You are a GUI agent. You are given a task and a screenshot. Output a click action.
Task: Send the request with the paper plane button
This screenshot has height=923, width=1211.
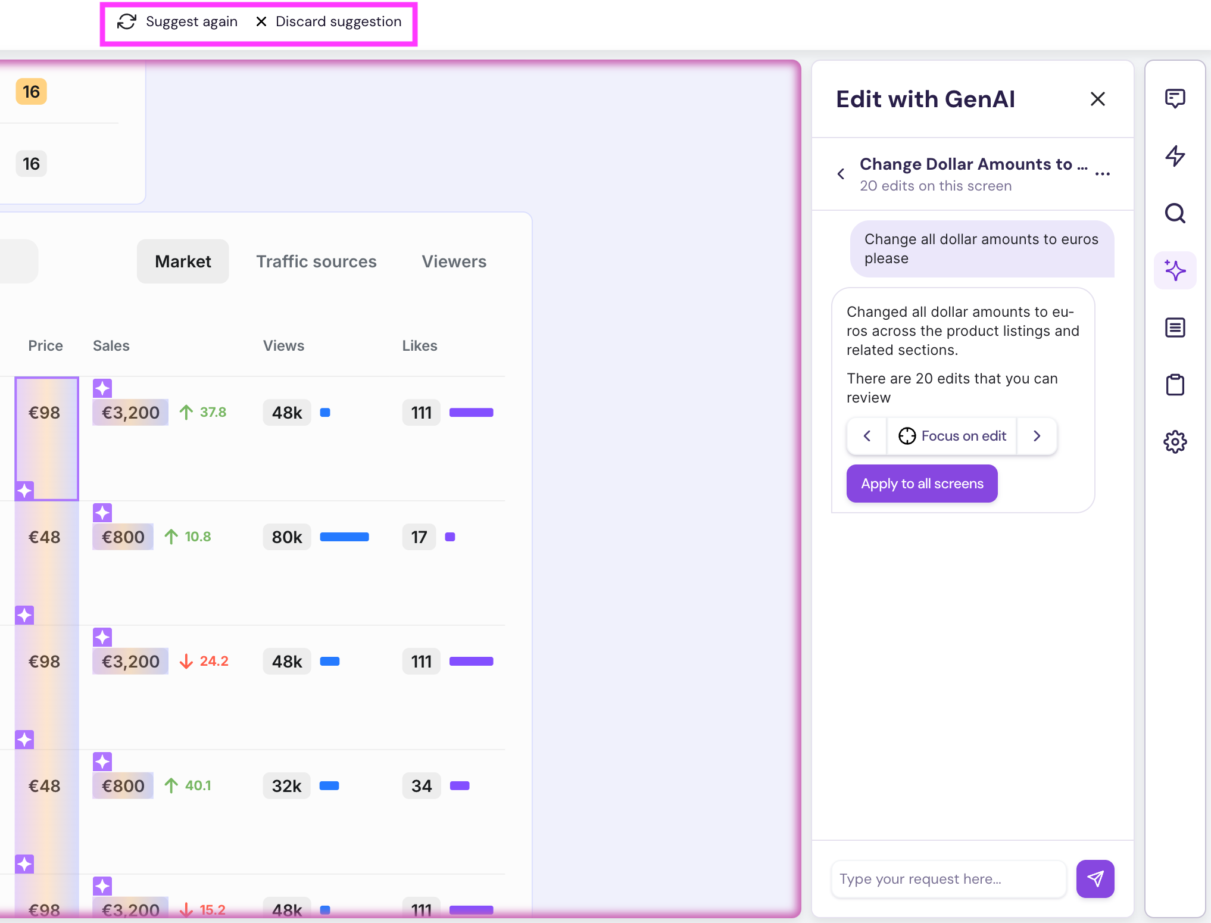click(x=1095, y=878)
